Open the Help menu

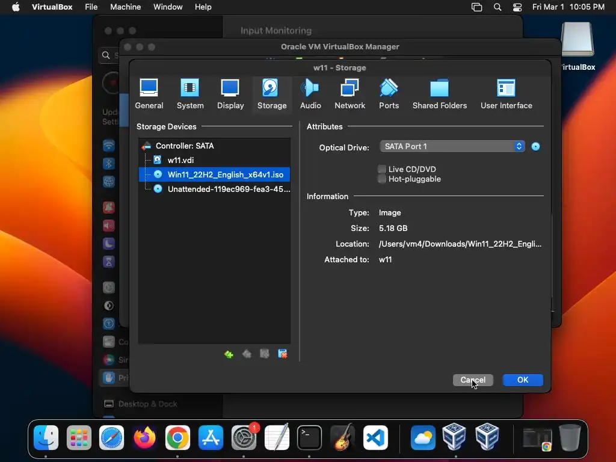pos(203,7)
